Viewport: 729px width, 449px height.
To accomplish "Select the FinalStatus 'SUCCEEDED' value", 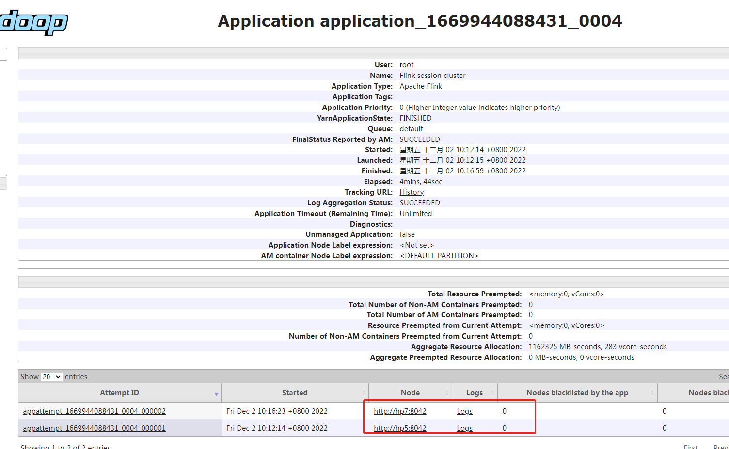I will (x=420, y=139).
